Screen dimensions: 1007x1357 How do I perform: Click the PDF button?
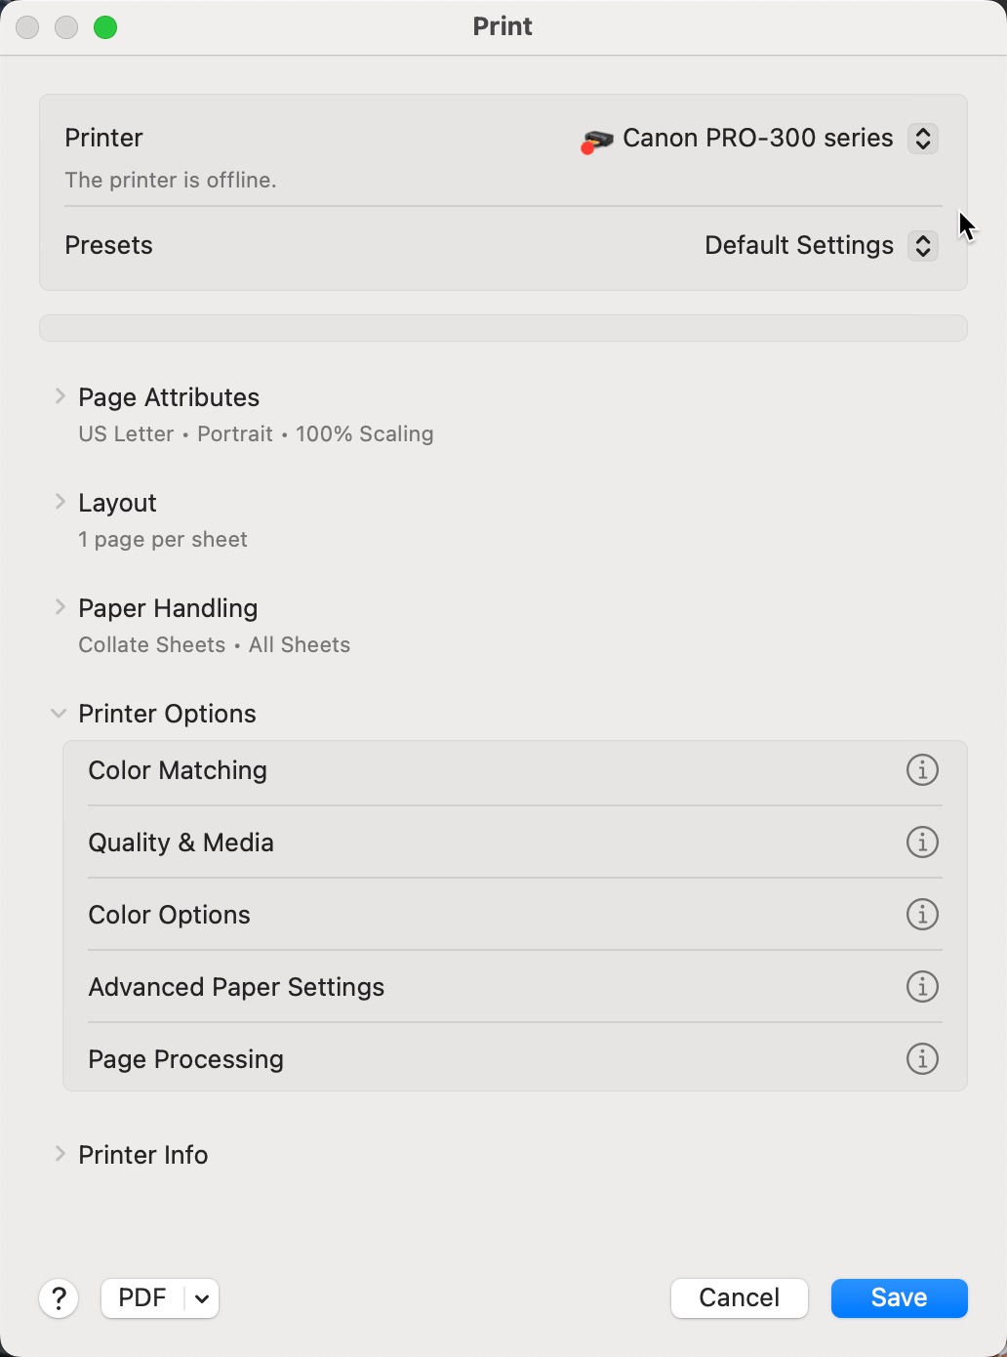click(142, 1298)
